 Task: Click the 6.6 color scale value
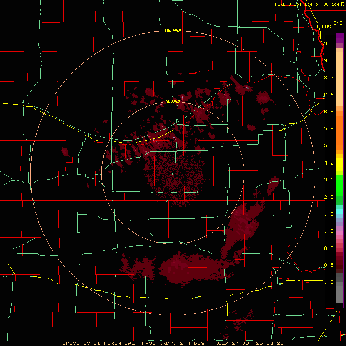pyautogui.click(x=329, y=111)
